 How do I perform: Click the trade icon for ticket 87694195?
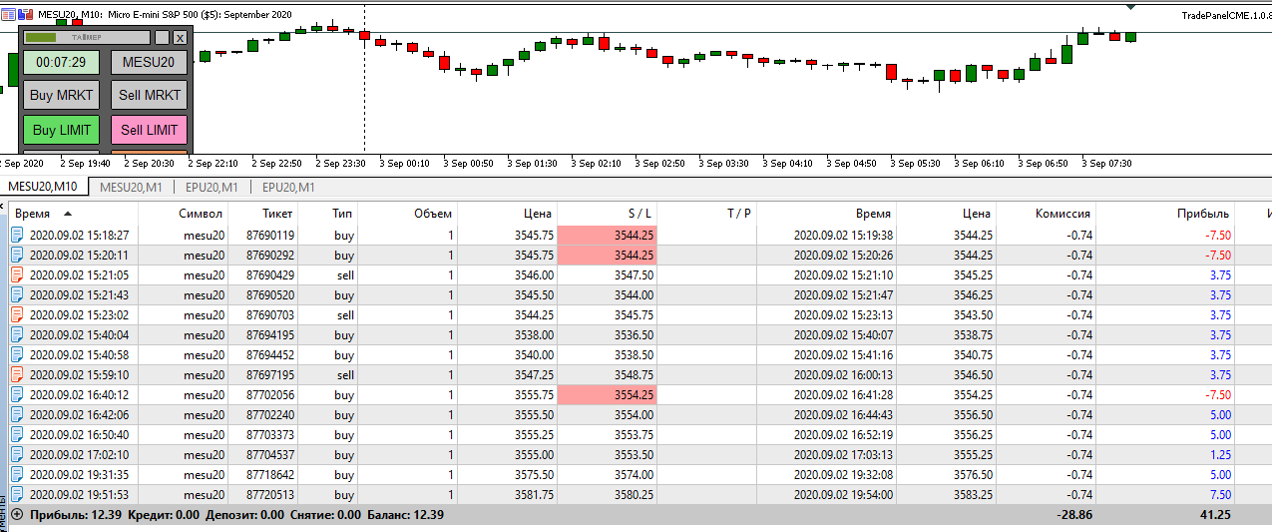coord(17,334)
